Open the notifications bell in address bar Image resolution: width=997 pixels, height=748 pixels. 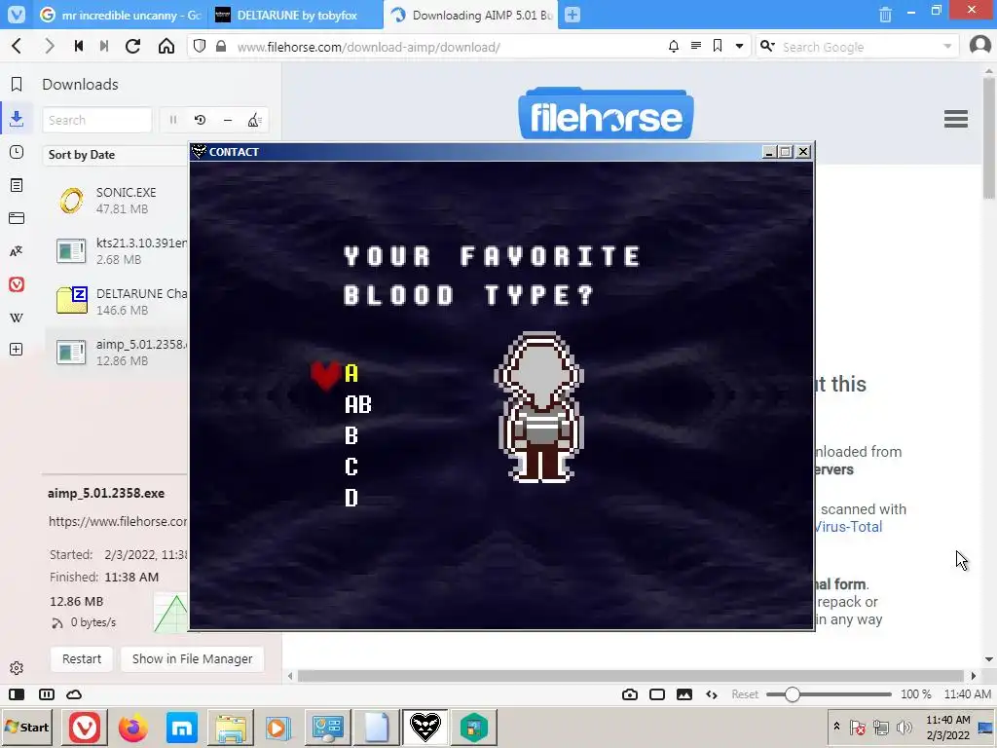(674, 47)
